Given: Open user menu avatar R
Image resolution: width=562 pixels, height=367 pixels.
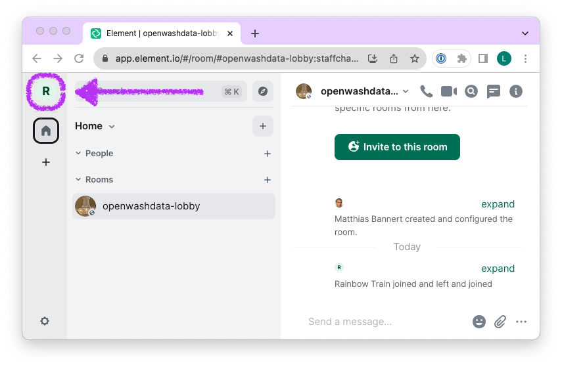Looking at the screenshot, I should coord(45,91).
